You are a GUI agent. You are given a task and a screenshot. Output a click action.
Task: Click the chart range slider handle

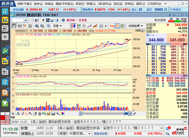point(126,113)
